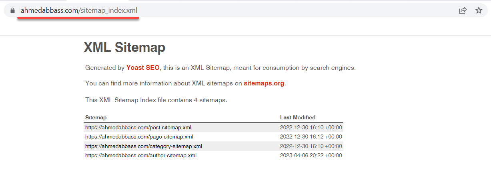Open the Yoast SEO link
Viewport: 491px width, 182px height.
pos(143,68)
